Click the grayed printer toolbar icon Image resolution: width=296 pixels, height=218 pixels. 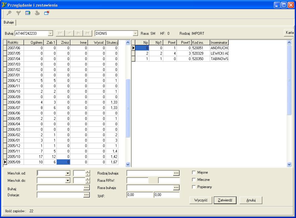[37, 13]
